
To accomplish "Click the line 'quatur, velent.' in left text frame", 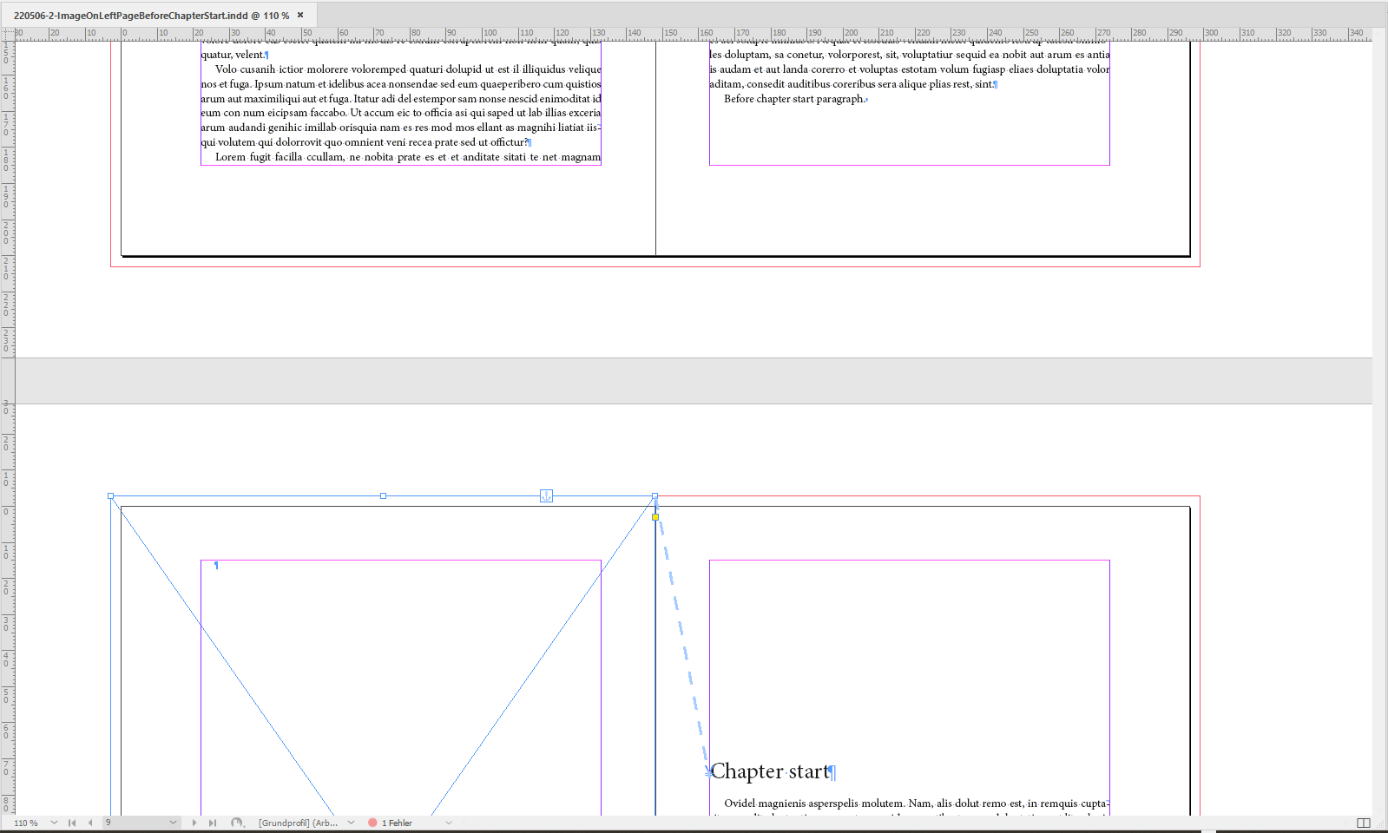I will coord(233,55).
